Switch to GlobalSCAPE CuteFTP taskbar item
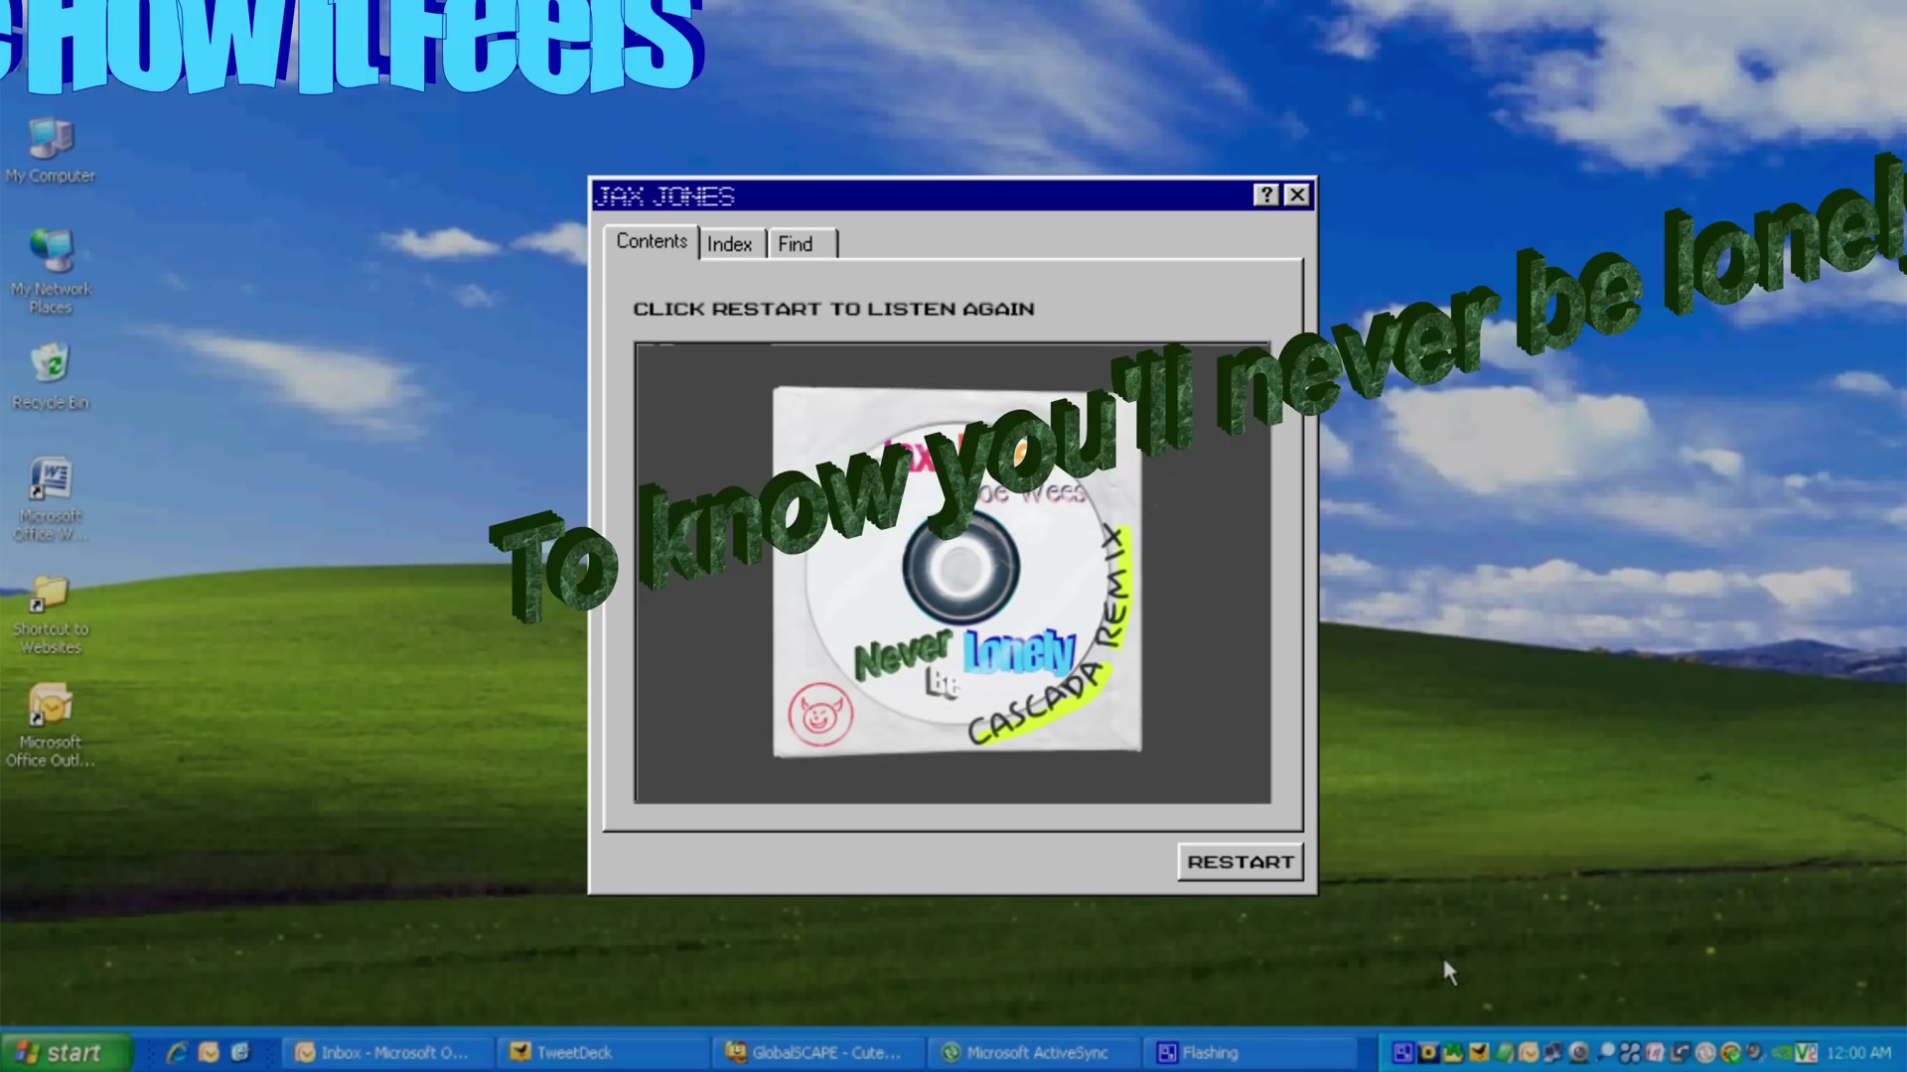1907x1072 pixels. [x=818, y=1052]
